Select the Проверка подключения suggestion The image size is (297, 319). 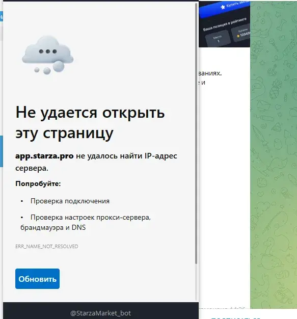pyautogui.click(x=70, y=201)
